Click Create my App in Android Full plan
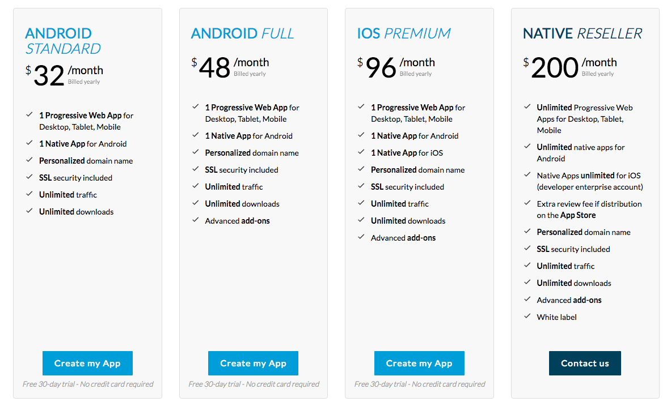Viewport: 671px width, 406px height. click(253, 364)
